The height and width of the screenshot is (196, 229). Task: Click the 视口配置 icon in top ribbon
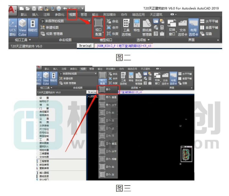[98, 28]
